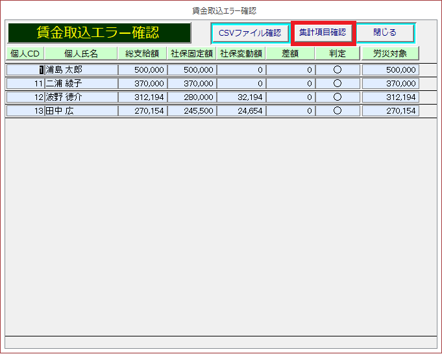Select the name cell 波野 徳介

[81, 97]
